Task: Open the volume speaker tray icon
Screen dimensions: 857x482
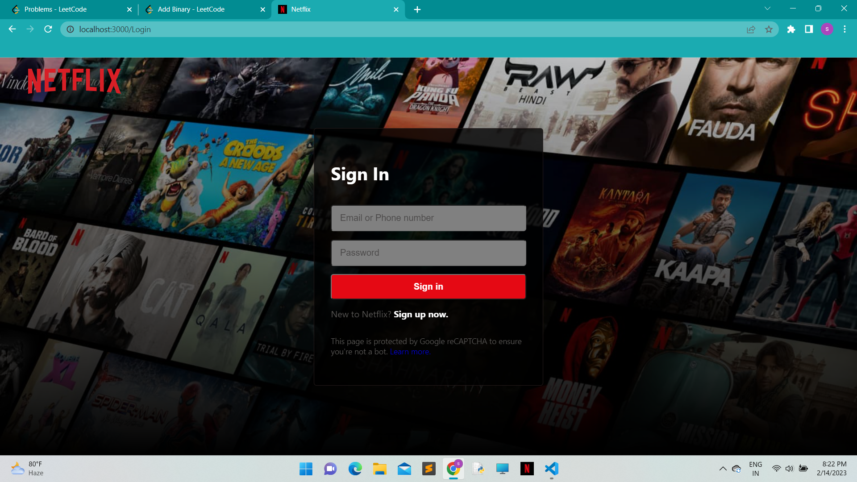Action: tap(790, 469)
